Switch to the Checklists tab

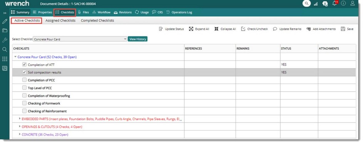click(x=65, y=12)
